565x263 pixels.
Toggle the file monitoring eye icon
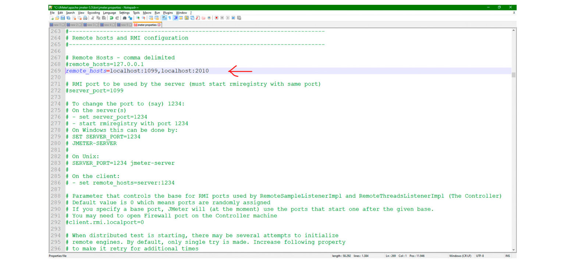click(209, 18)
